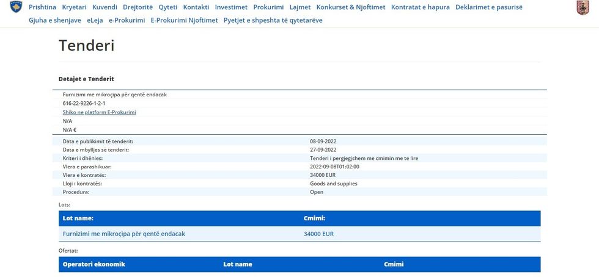Image resolution: width=599 pixels, height=277 pixels.
Task: Click the tender number 616-22-9226-1-2-1
Action: tap(84, 103)
